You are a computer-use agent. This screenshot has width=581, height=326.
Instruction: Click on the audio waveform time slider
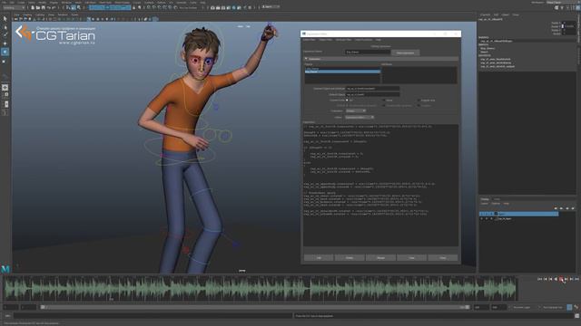point(260,288)
